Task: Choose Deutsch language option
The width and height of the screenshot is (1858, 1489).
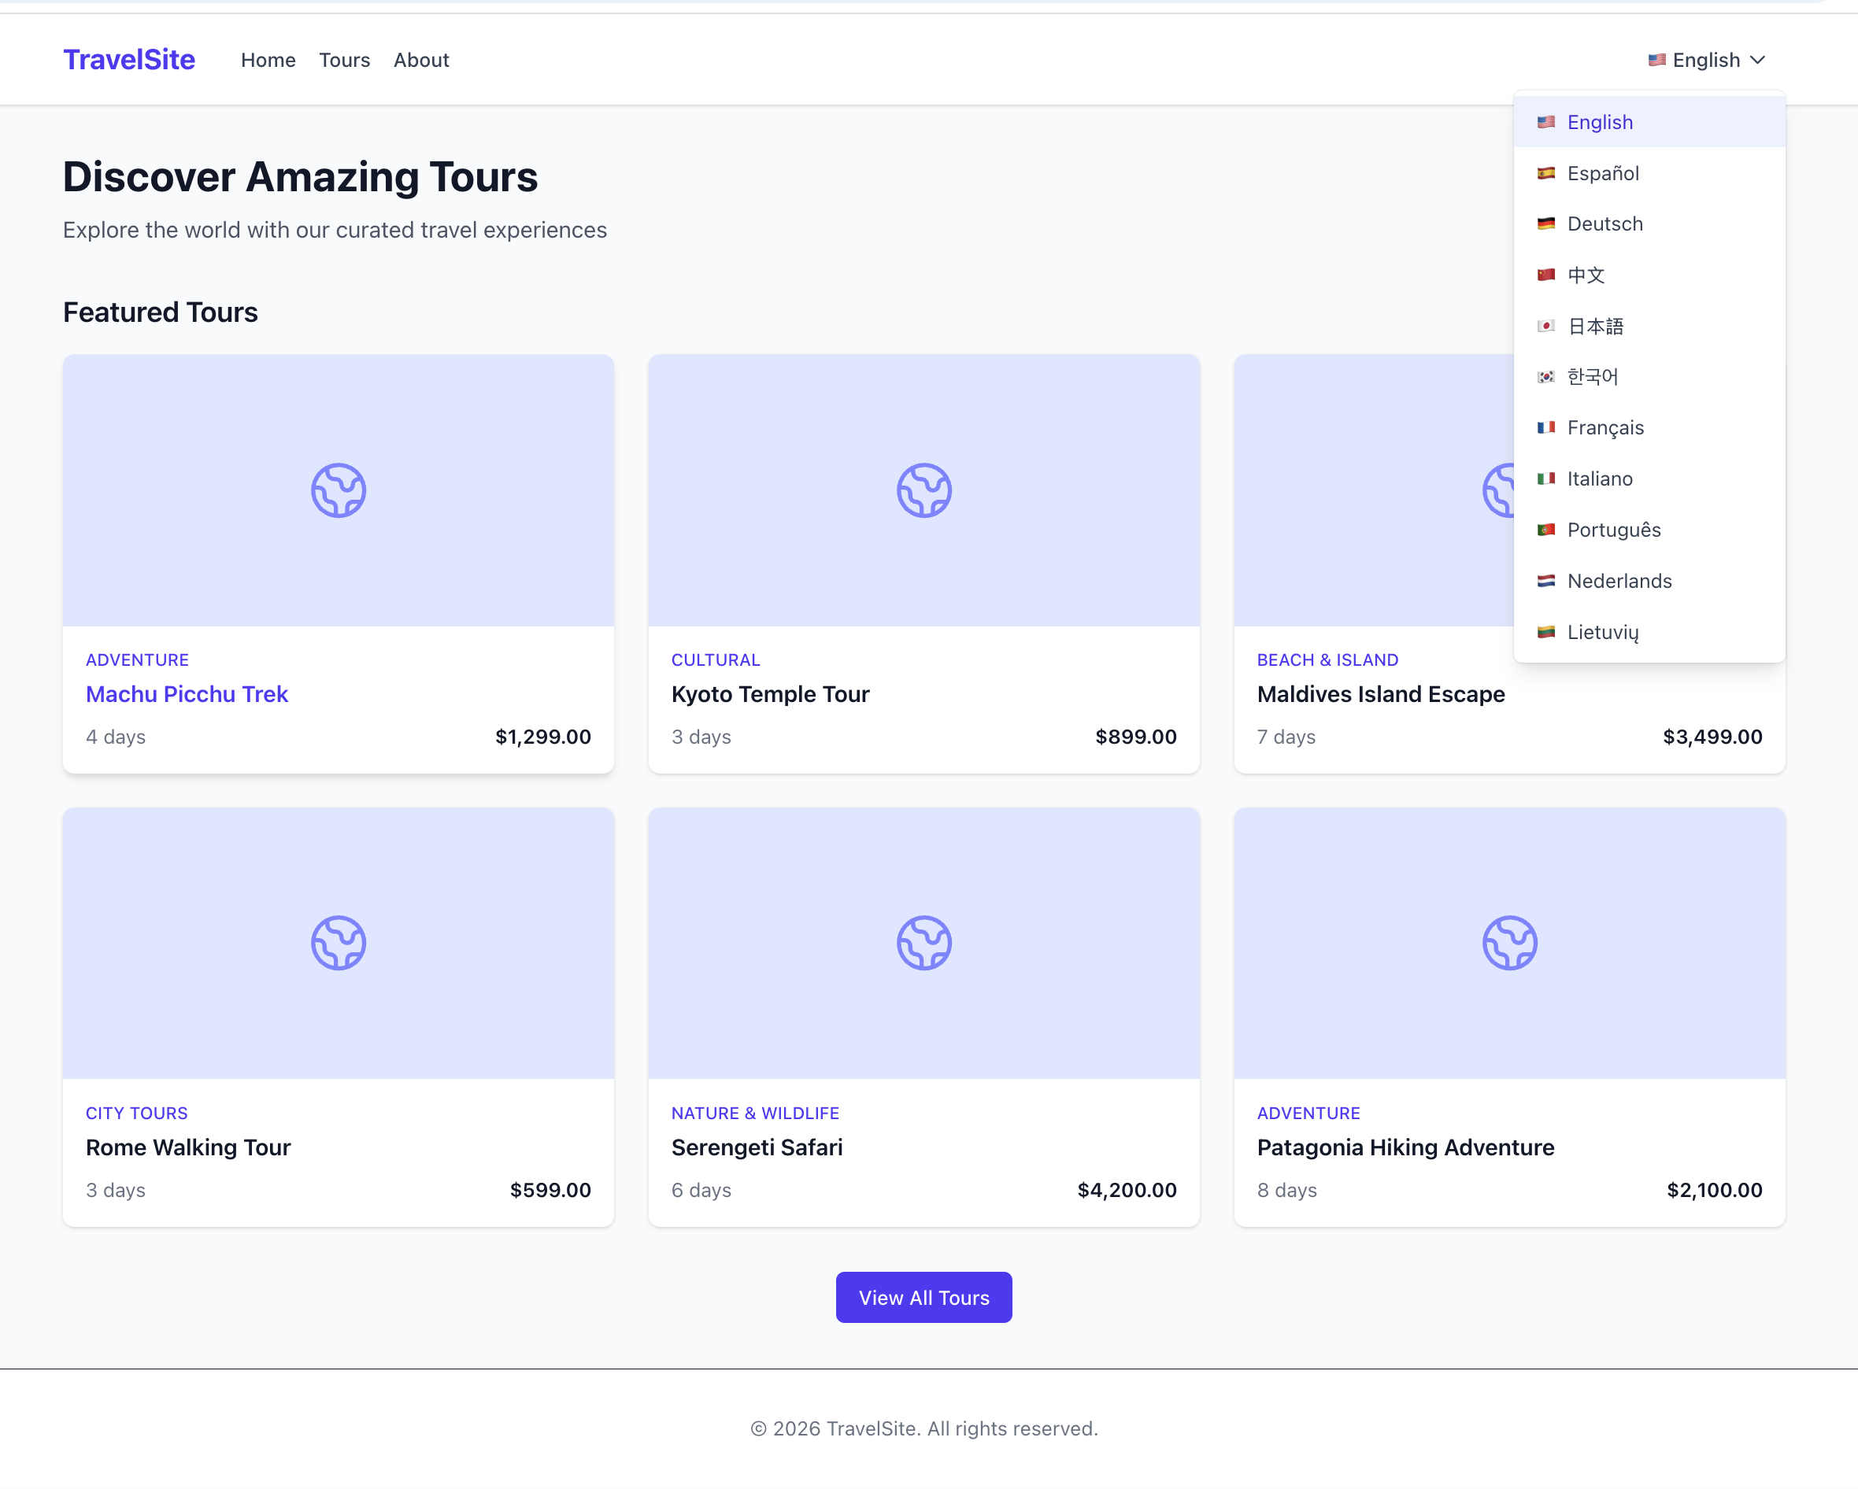Action: click(x=1604, y=224)
